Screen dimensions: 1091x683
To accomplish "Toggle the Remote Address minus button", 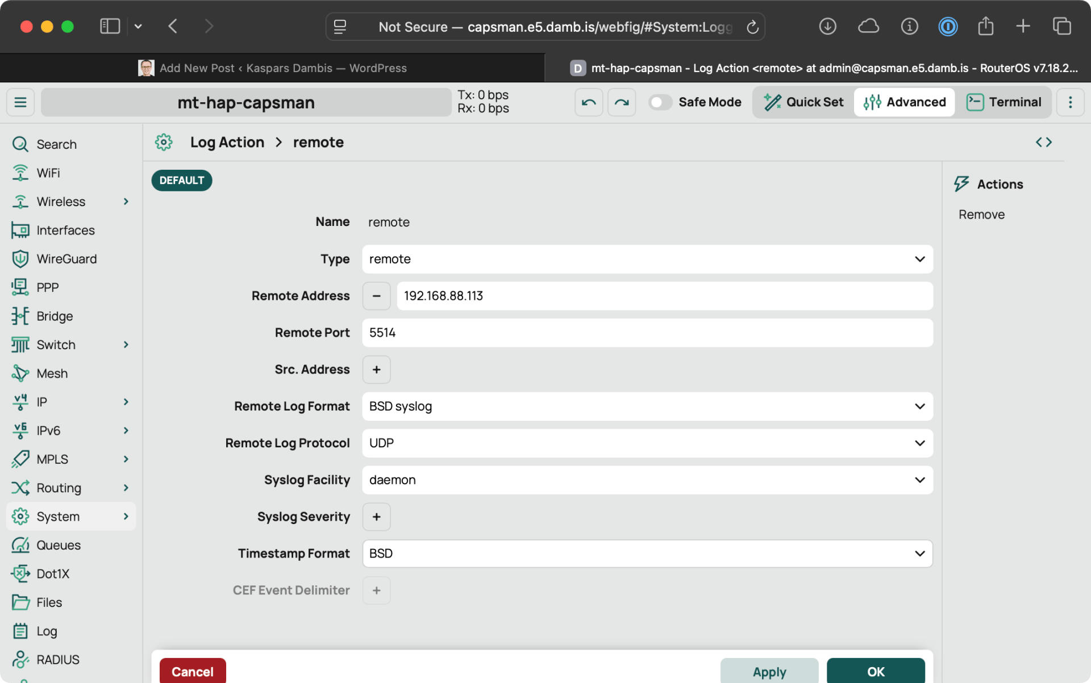I will (376, 296).
